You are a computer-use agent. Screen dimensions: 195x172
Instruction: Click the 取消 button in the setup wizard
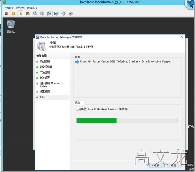(156, 165)
